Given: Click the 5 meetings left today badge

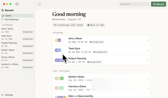Looking at the screenshot, I should click(68, 25).
